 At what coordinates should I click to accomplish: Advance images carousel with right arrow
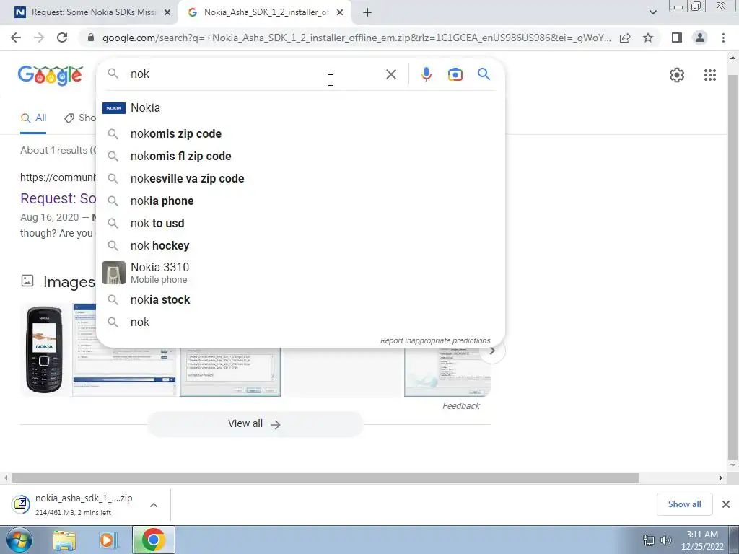492,351
